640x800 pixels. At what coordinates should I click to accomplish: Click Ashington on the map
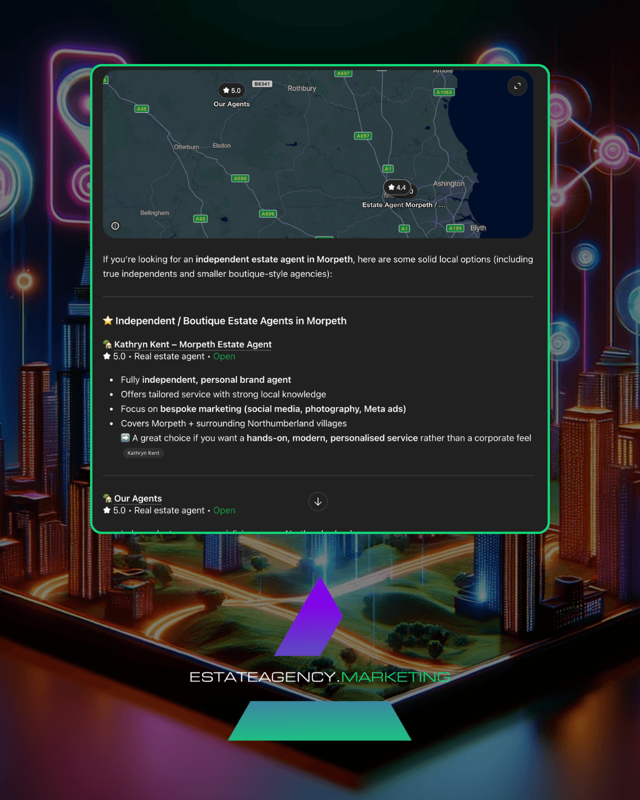[x=449, y=184]
